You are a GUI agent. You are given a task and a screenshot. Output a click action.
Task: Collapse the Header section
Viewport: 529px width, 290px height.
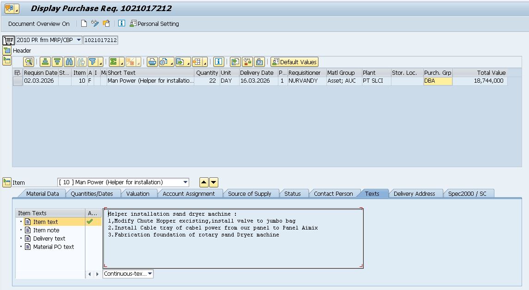pyautogui.click(x=7, y=50)
